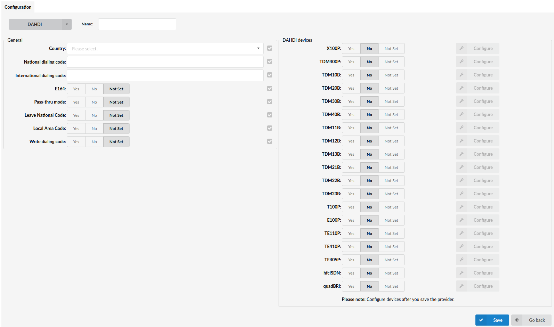Click the wrench icon for TDM20B
Screen dimensions: 554x327
click(461, 88)
